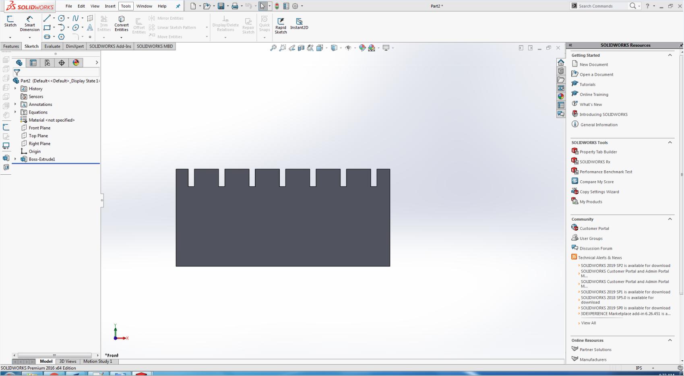Click the Sketch tool button

[x=10, y=22]
